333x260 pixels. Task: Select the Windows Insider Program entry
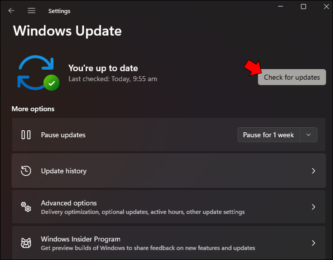point(168,243)
